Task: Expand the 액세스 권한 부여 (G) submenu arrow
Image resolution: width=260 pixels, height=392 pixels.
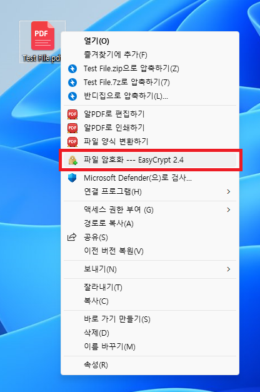Action: [228, 209]
